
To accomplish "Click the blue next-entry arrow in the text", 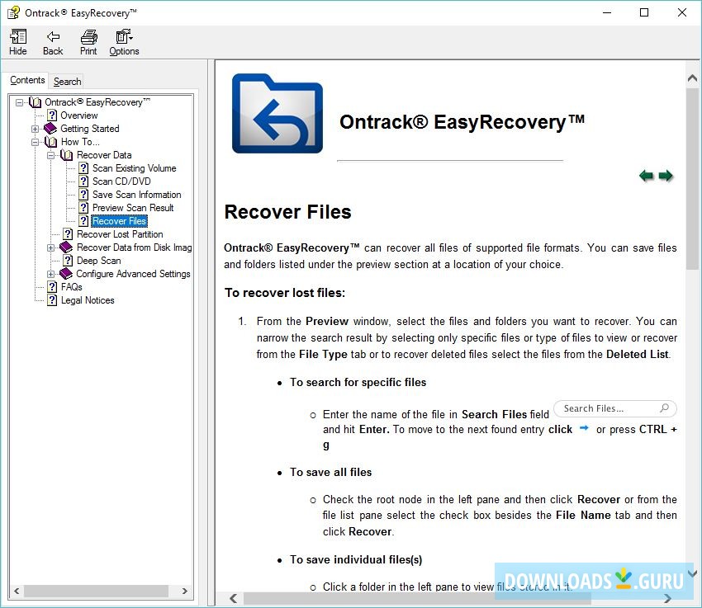I will [x=583, y=428].
